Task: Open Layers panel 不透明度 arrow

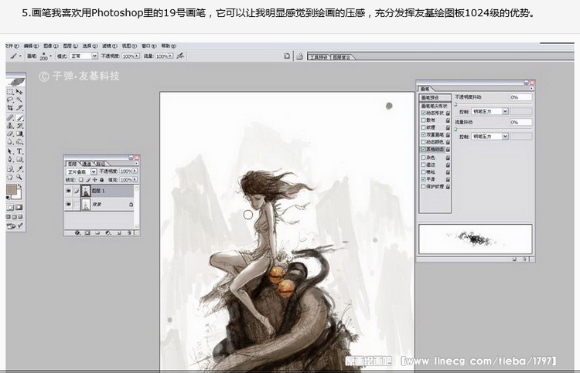Action: point(135,171)
